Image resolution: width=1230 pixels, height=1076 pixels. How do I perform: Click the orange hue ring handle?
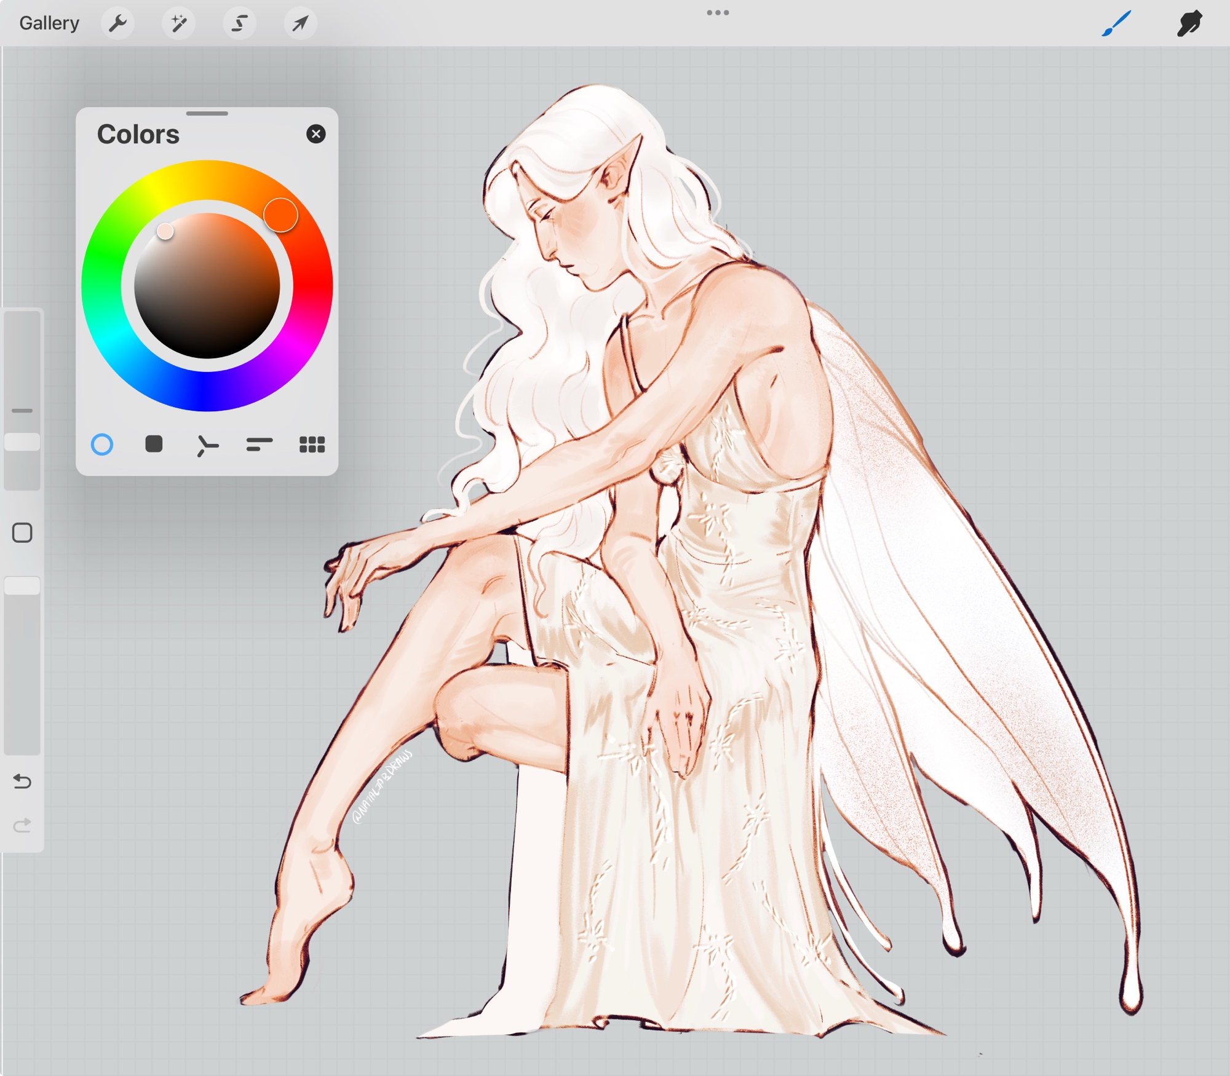click(x=281, y=215)
